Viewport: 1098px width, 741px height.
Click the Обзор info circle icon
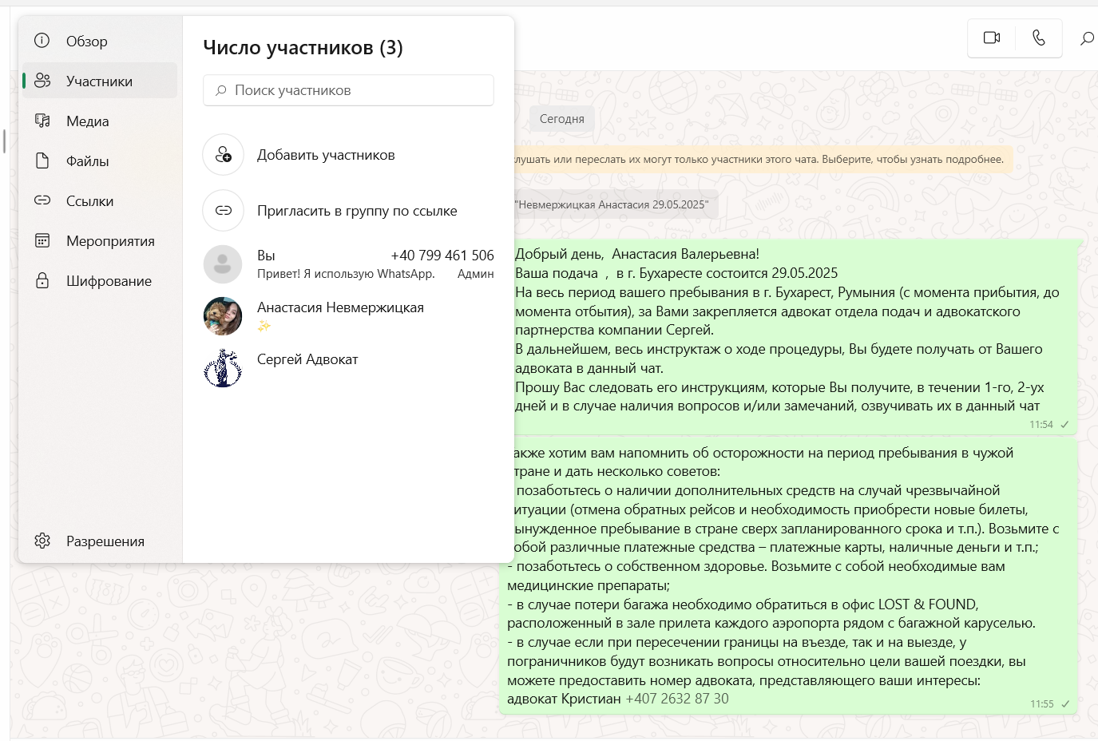[x=42, y=41]
